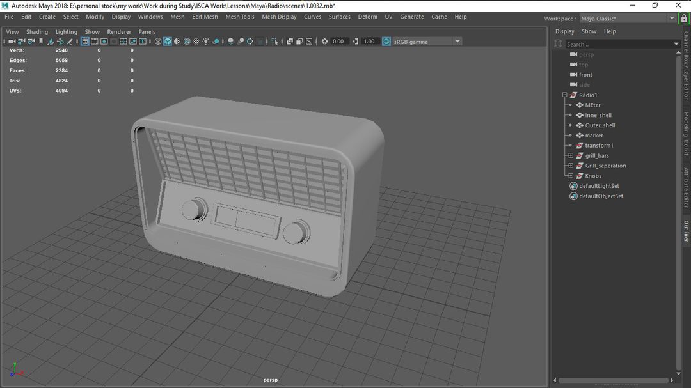Viewport: 691px width, 388px height.
Task: Select the MEter mesh in Outliner
Action: [x=592, y=105]
